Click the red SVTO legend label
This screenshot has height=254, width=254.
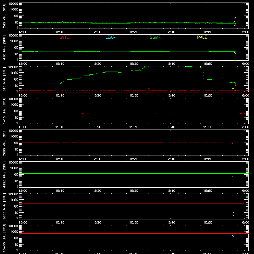[x=64, y=37]
